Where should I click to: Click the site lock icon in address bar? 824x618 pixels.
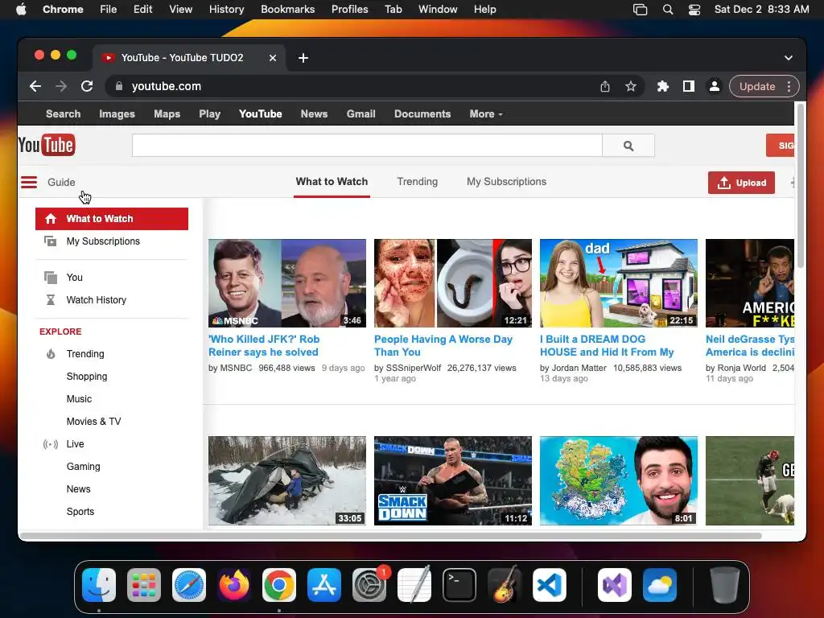coord(119,86)
